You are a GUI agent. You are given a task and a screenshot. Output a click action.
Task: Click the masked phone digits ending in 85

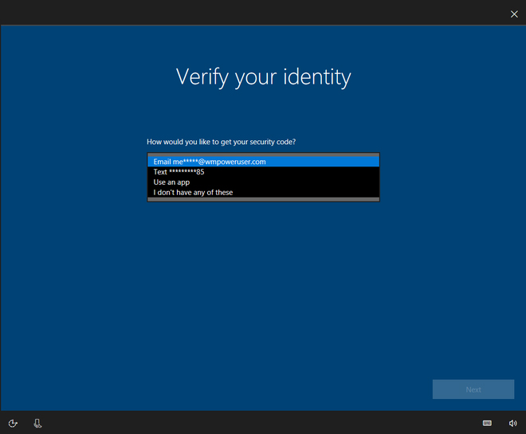(187, 172)
